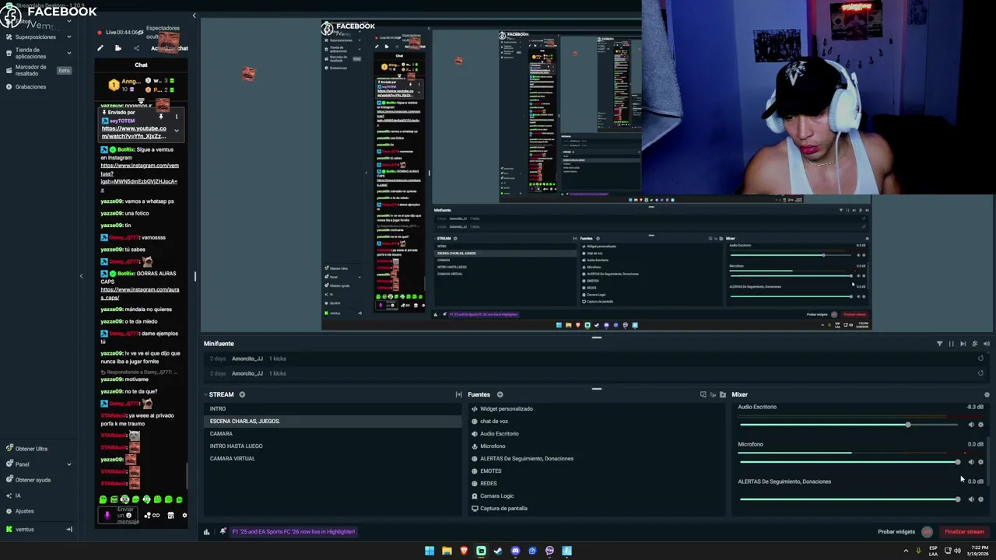The height and width of the screenshot is (560, 996).
Task: Expand Tienda de aplicaciones chevron
Action: click(68, 53)
